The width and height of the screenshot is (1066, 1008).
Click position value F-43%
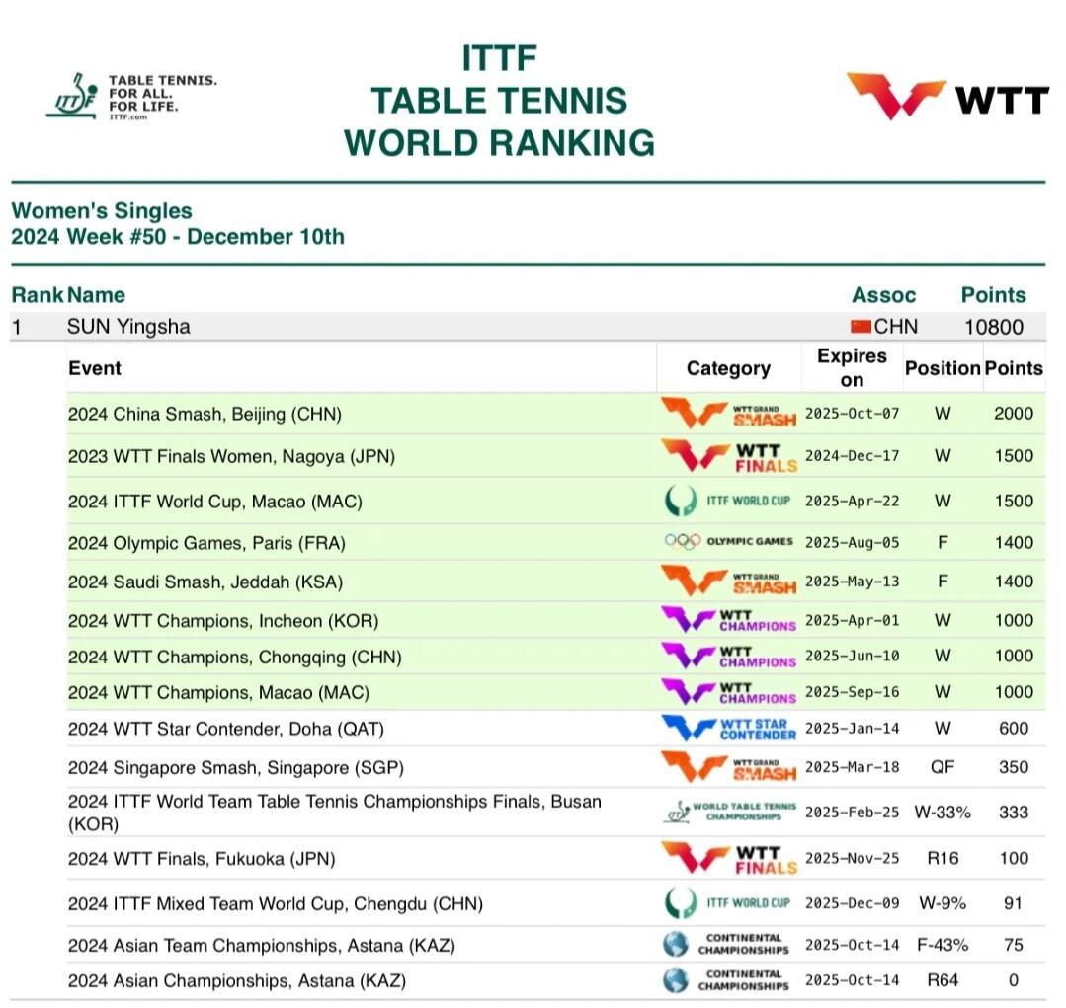coord(943,945)
